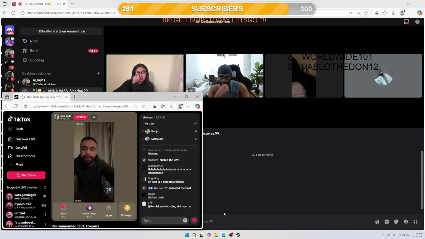The width and height of the screenshot is (425, 239).
Task: Open the Discord sticker picker
Action: (x=396, y=222)
